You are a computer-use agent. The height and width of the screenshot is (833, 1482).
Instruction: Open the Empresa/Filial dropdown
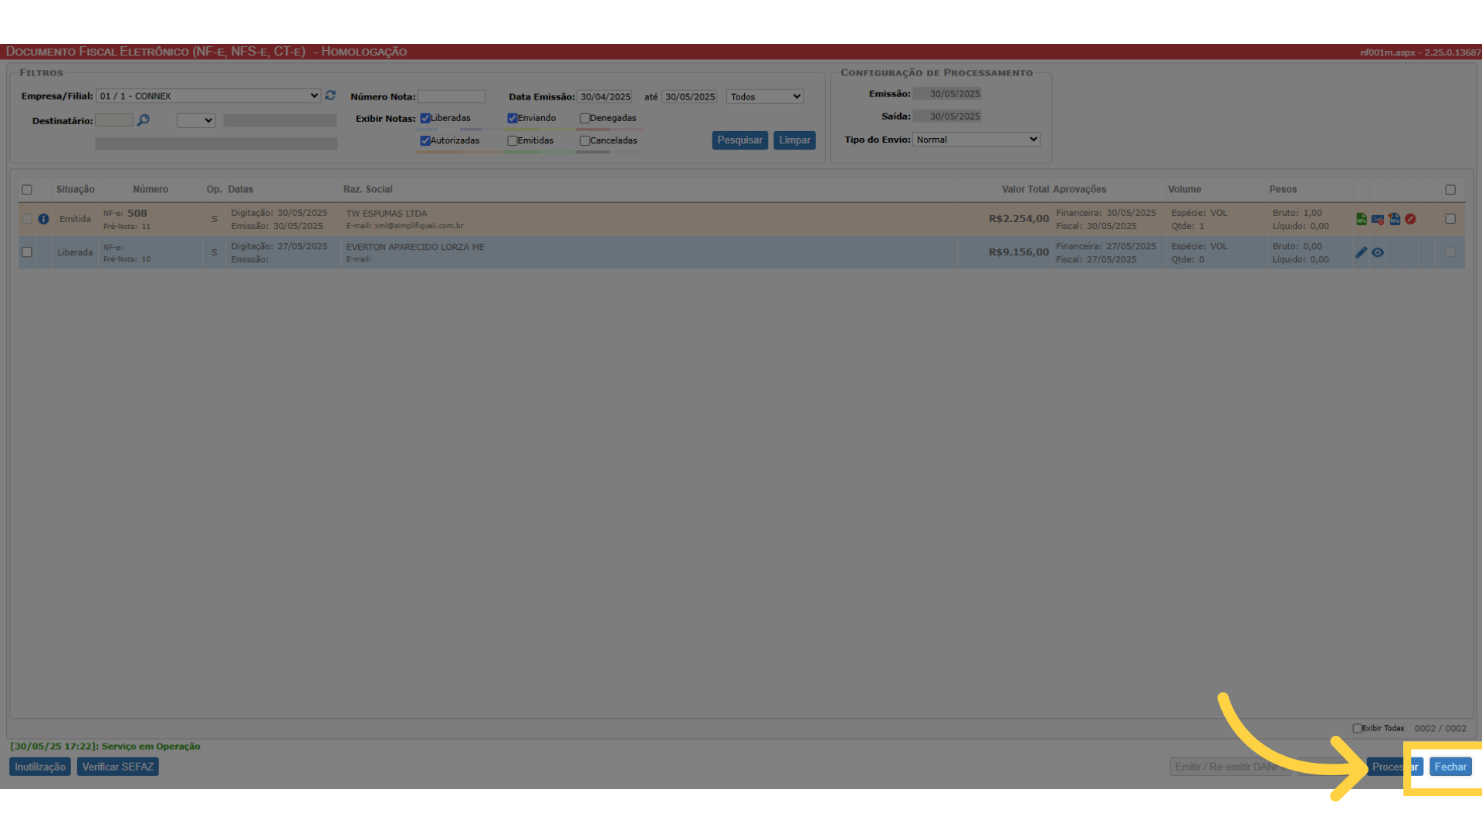(x=208, y=96)
